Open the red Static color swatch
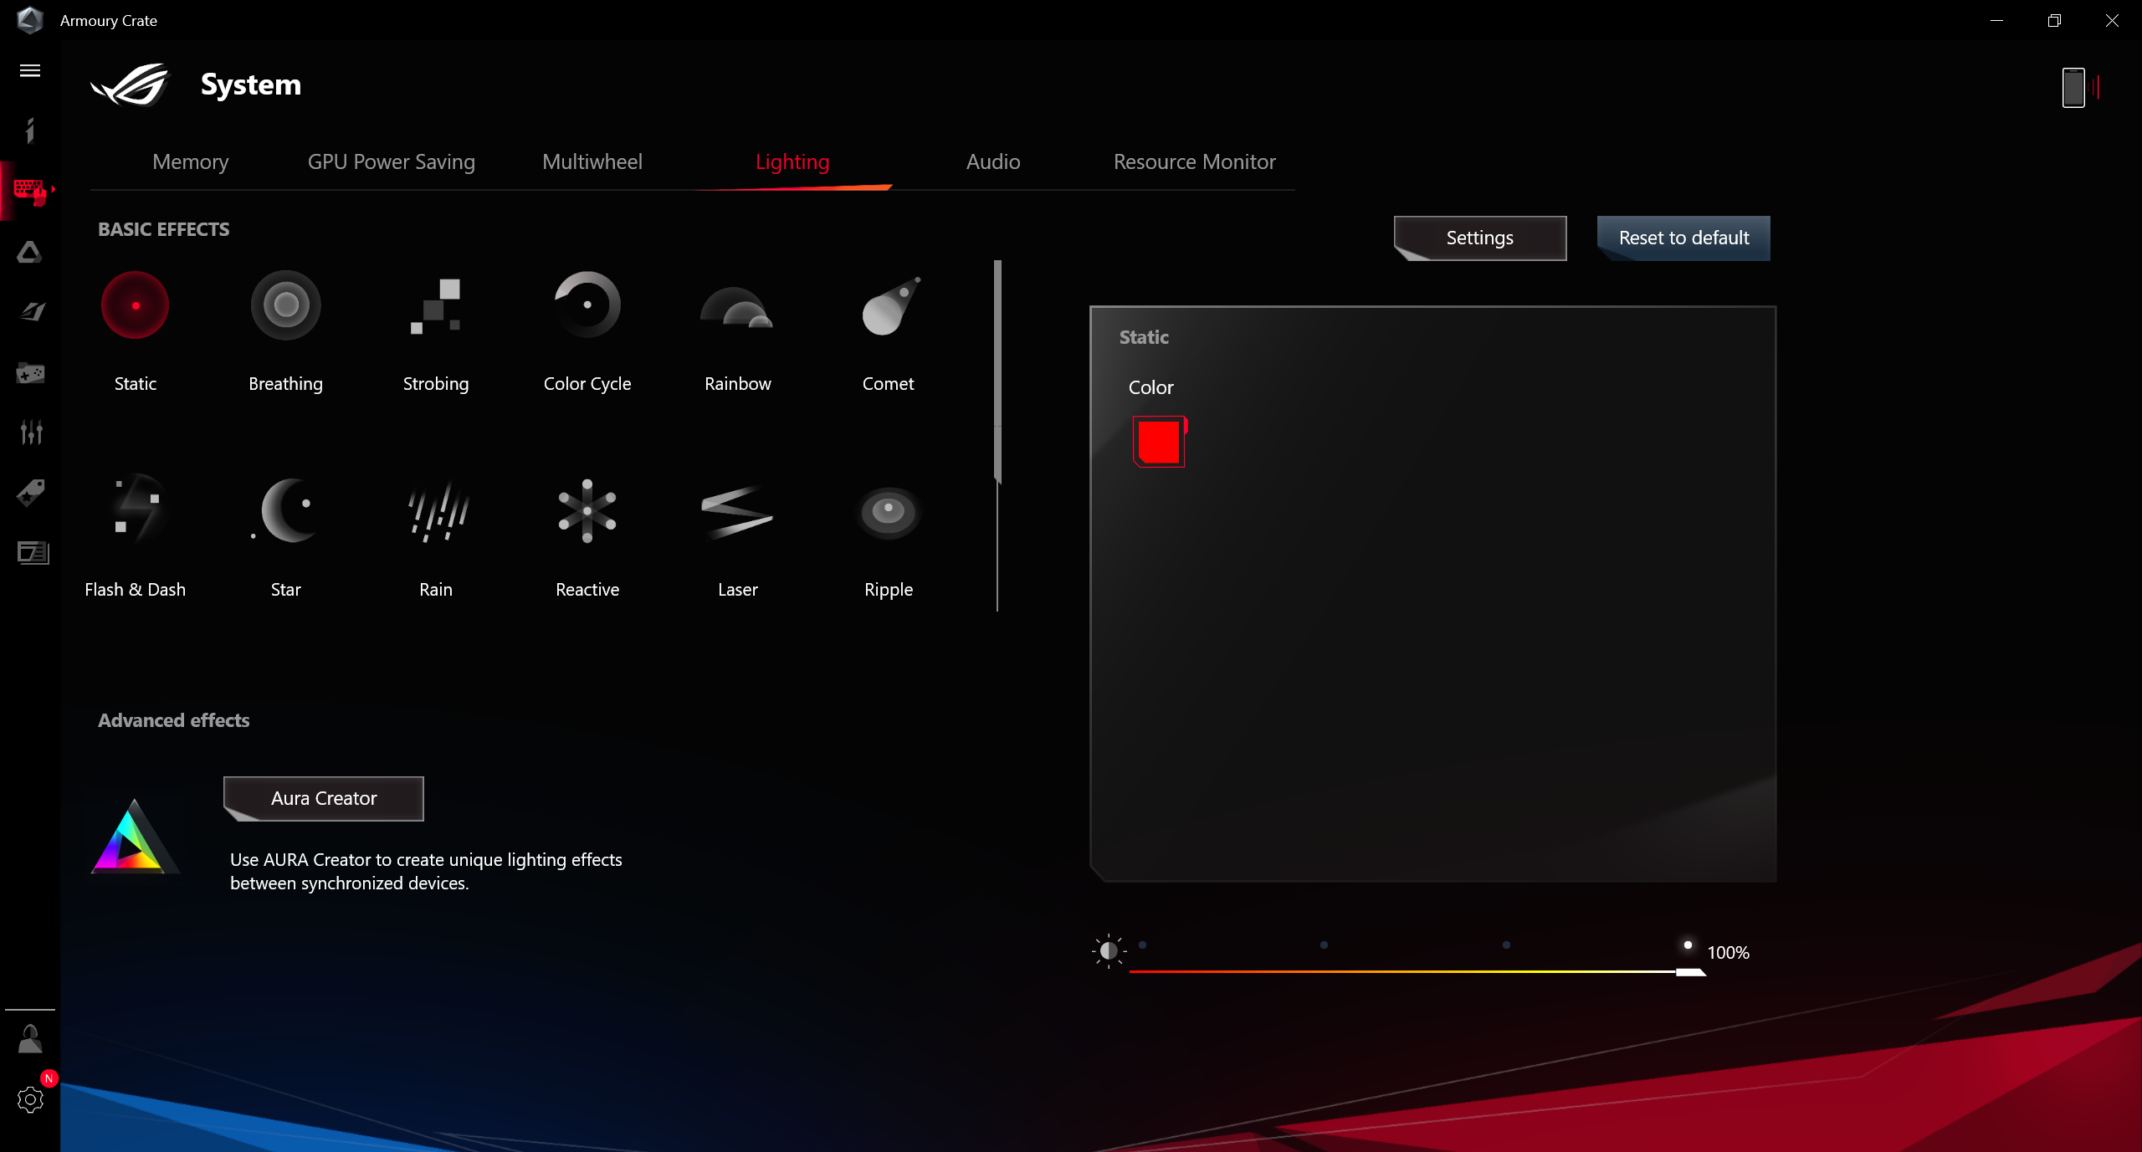 (1160, 441)
